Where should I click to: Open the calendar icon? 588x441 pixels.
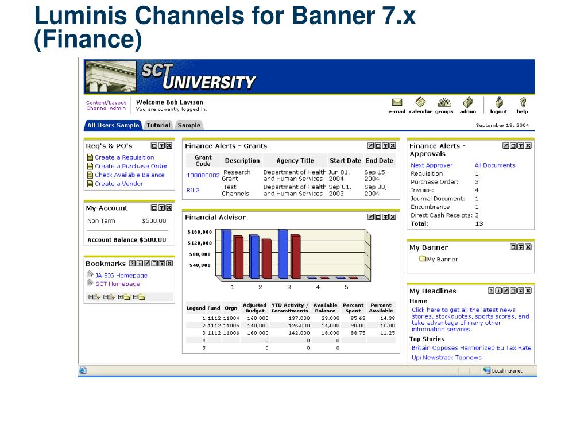tap(420, 102)
